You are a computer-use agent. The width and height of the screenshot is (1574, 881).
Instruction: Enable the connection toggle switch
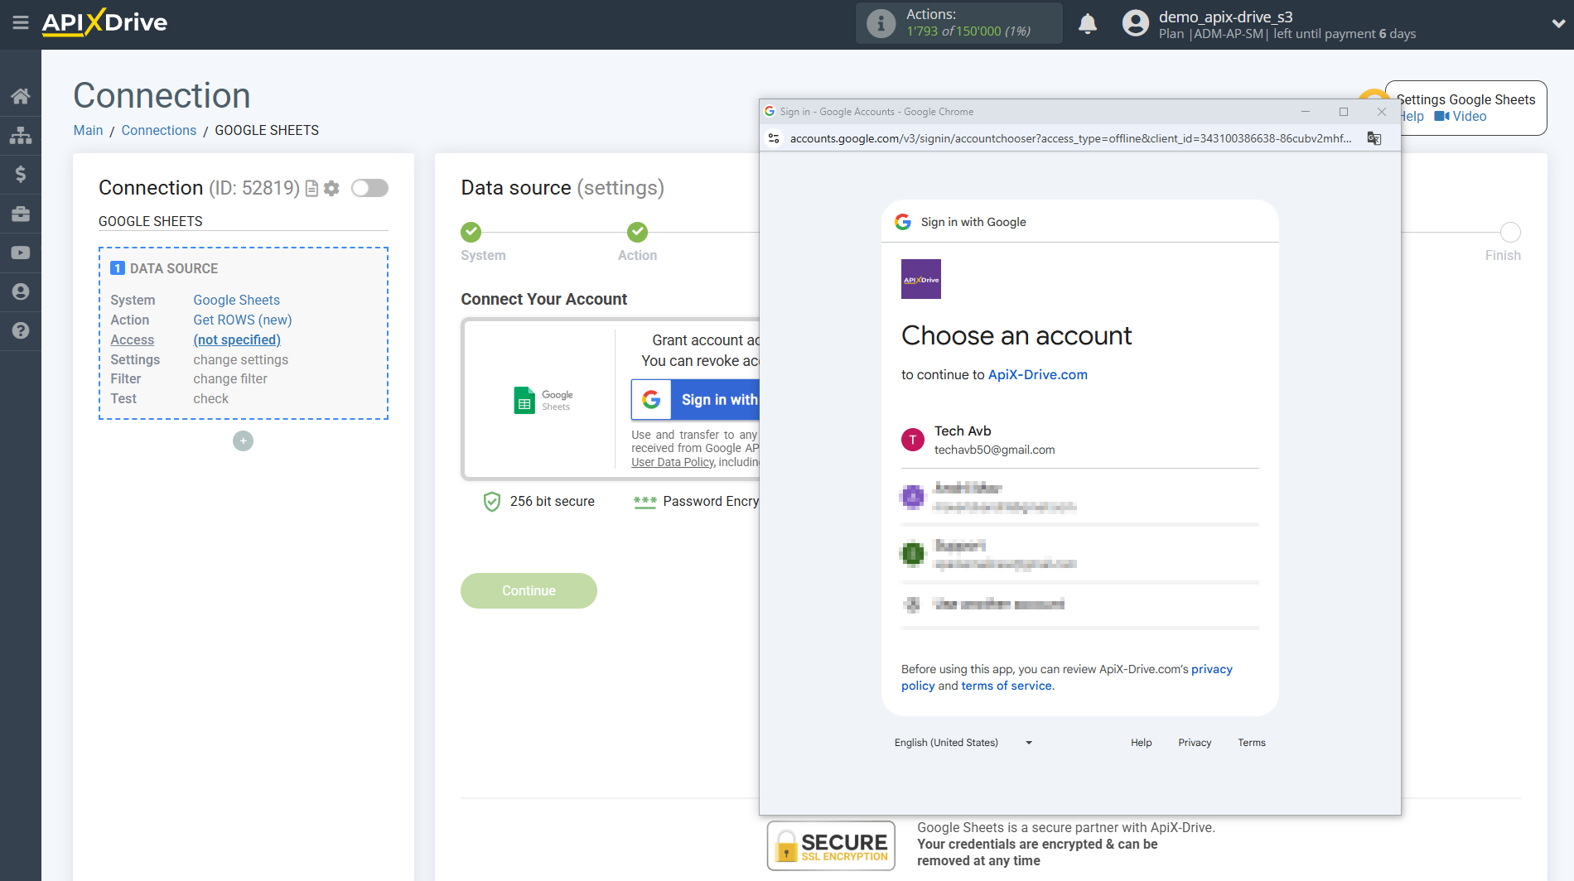(369, 188)
